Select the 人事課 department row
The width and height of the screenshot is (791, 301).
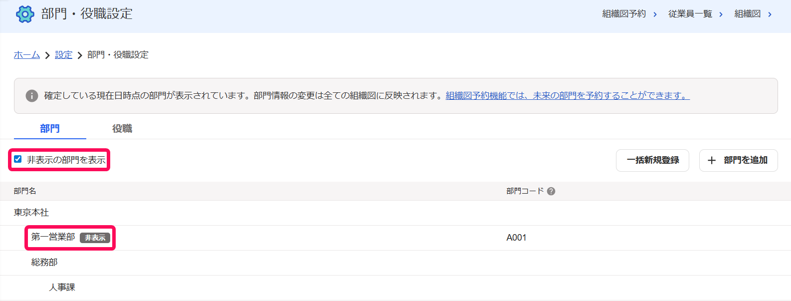[395, 288]
